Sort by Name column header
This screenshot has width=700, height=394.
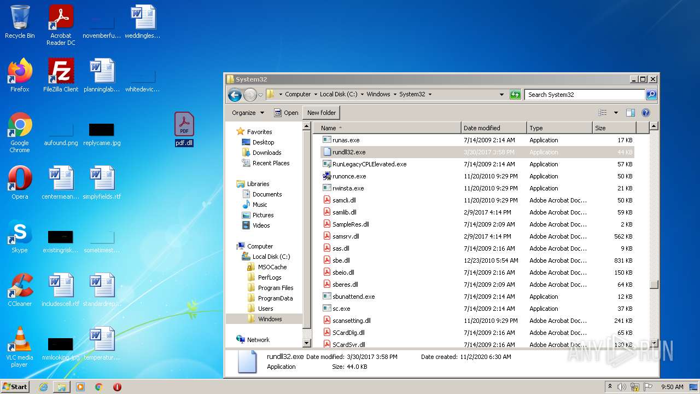(x=387, y=128)
